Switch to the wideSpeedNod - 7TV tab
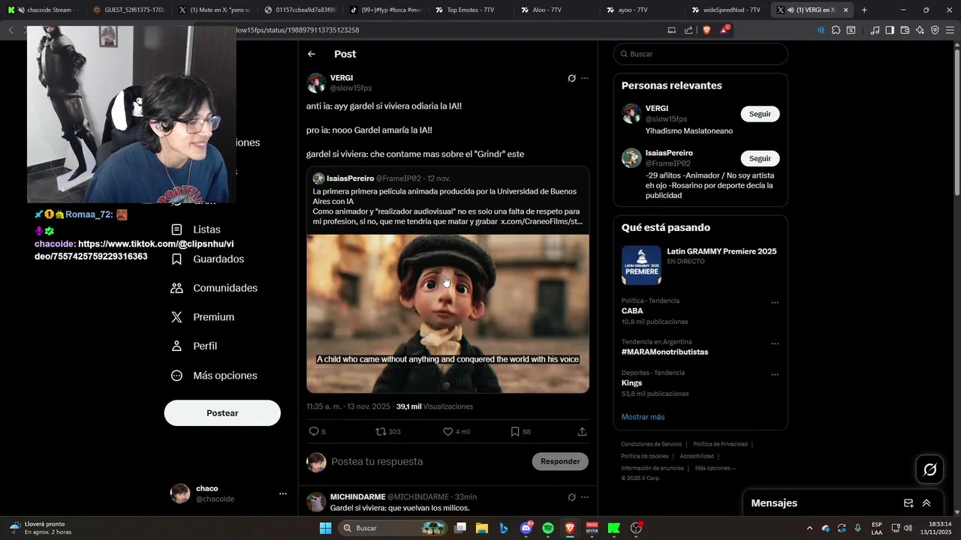The width and height of the screenshot is (961, 540). (x=727, y=10)
